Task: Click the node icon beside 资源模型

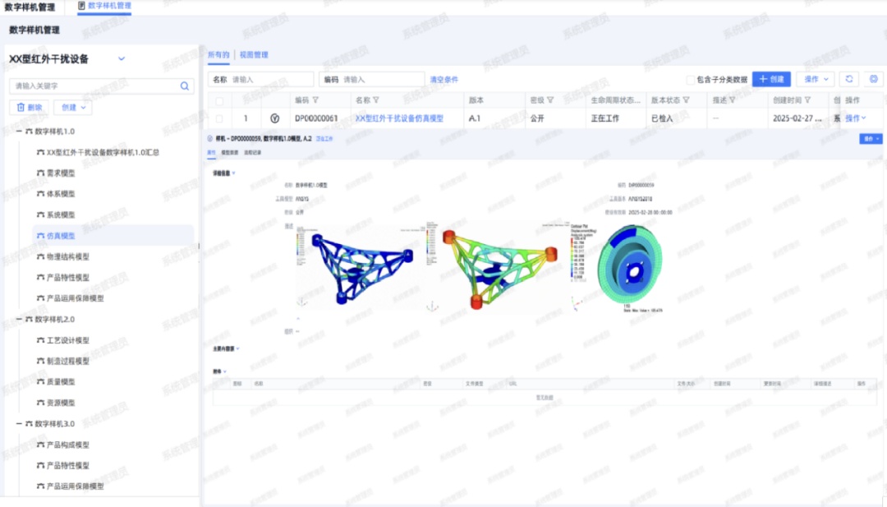Action: (x=40, y=403)
